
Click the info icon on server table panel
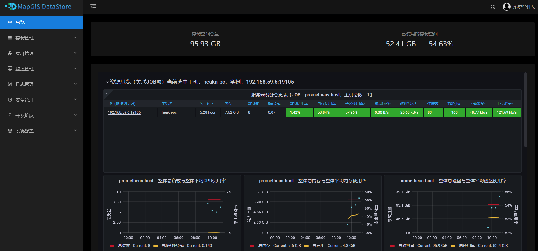[106, 93]
